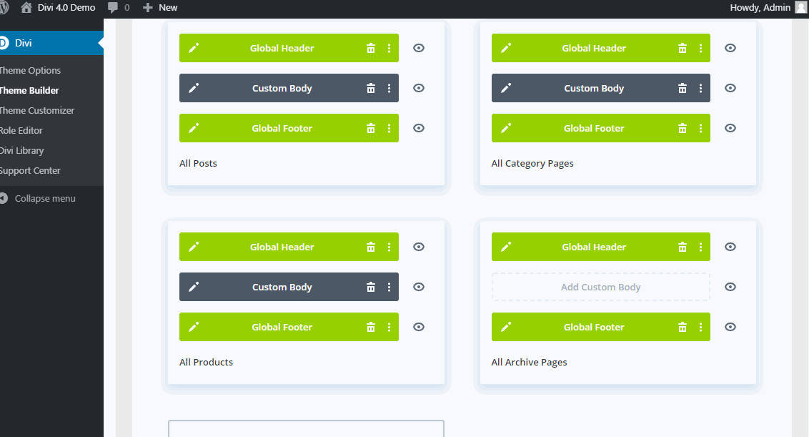This screenshot has height=437, width=809.
Task: Hide Global Header in All Archive Pages
Action: click(x=730, y=247)
